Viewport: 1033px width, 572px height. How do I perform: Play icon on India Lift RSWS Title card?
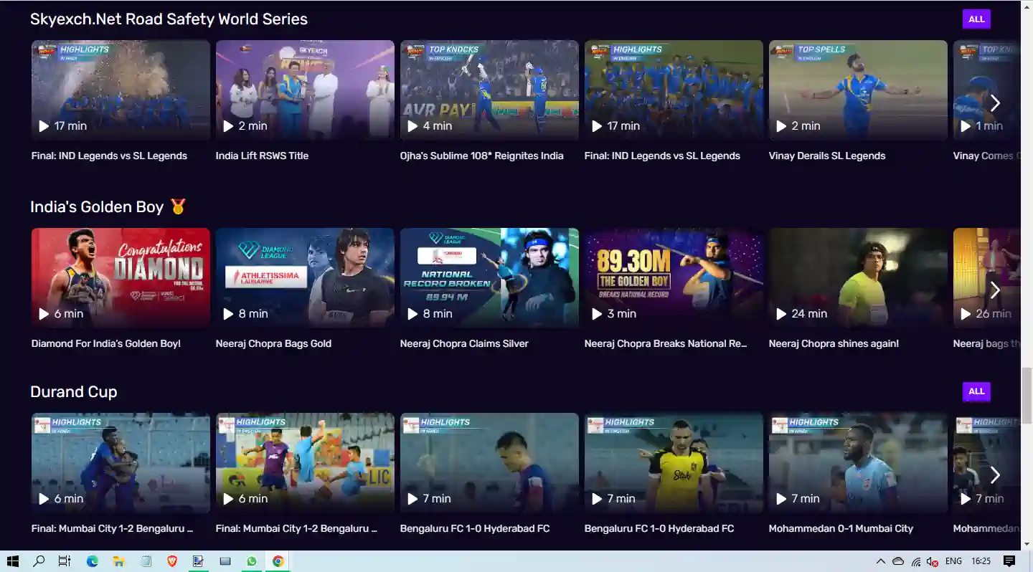coord(228,126)
